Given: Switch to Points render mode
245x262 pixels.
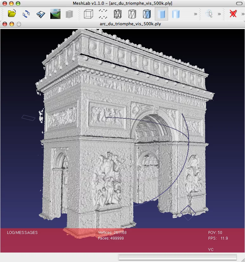Looking at the screenshot, I should [103, 14].
